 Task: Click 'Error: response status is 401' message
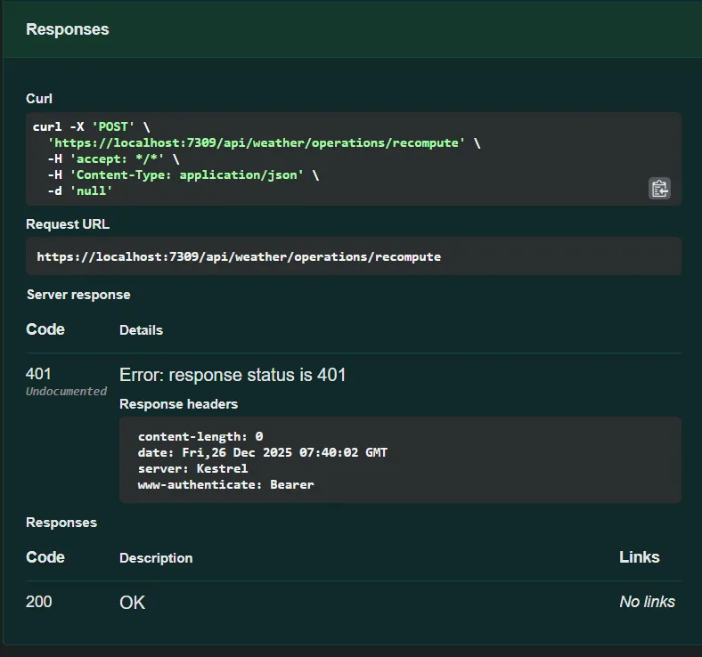click(233, 375)
